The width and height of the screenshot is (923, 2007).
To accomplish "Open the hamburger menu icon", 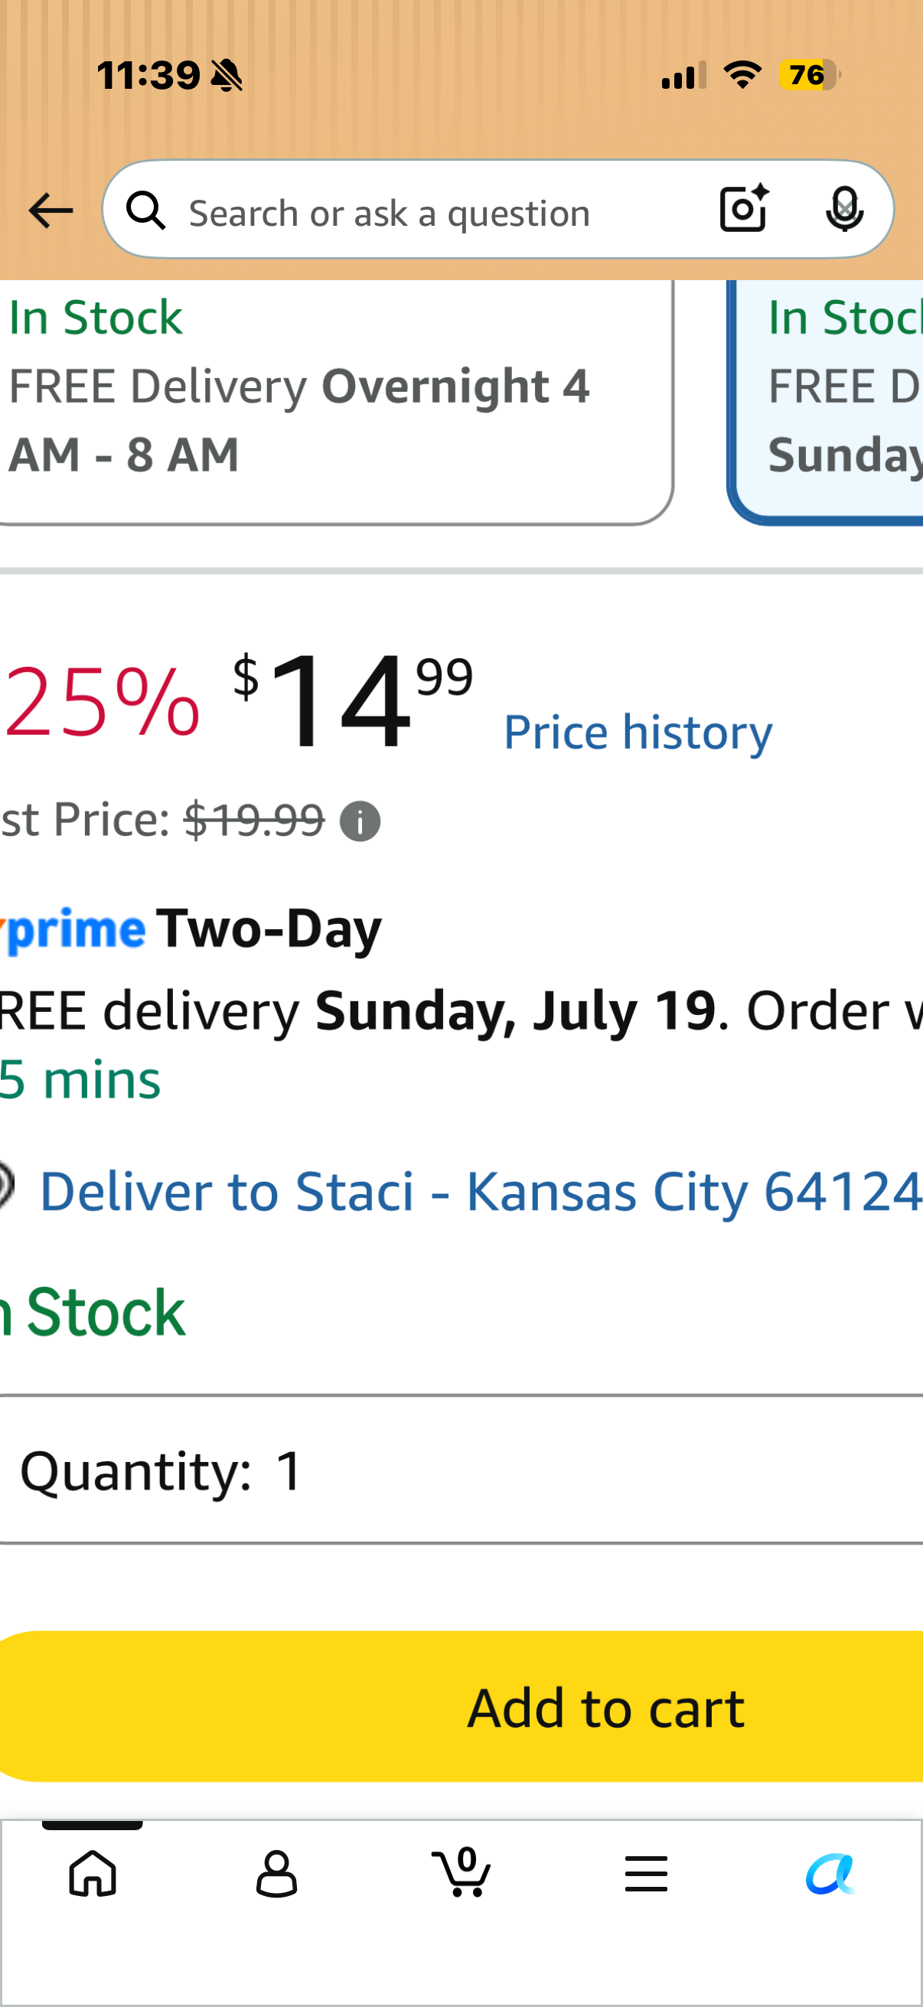I will pyautogui.click(x=646, y=1874).
